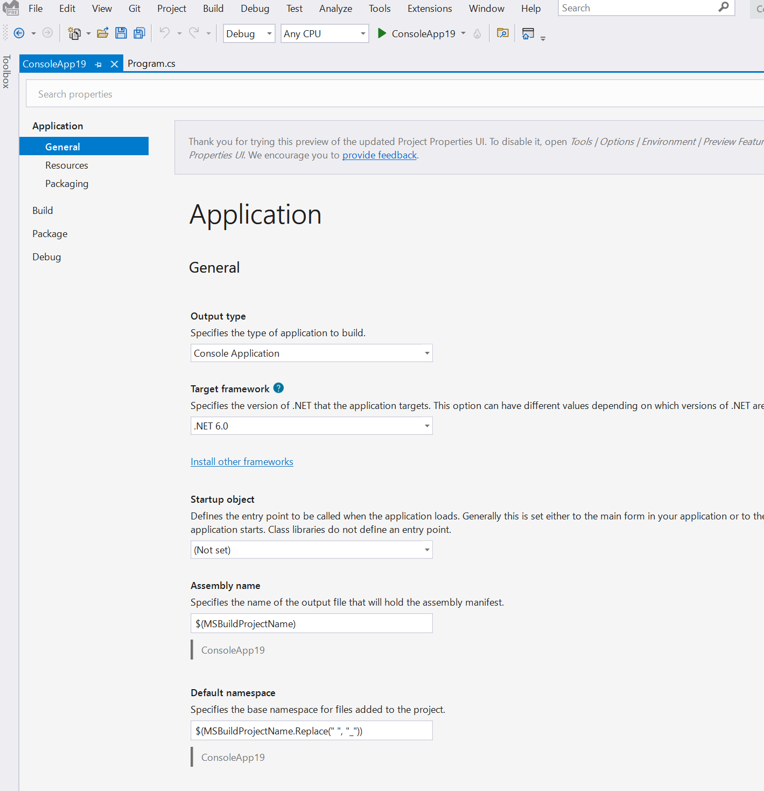Open the Target framework .NET 6.0 dropdown
Viewport: 764px width, 791px height.
[x=311, y=426]
